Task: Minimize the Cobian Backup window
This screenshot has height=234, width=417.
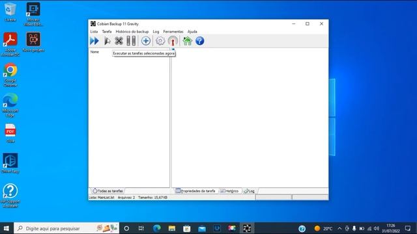Action: [294, 24]
